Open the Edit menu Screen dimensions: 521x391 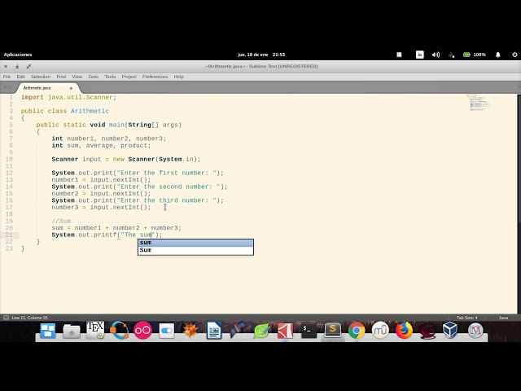[20, 77]
